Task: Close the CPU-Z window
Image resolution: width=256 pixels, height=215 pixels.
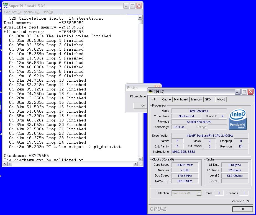Action: point(251,92)
